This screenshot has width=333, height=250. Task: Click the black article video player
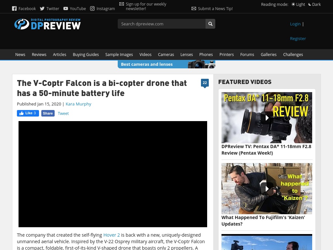(x=113, y=174)
